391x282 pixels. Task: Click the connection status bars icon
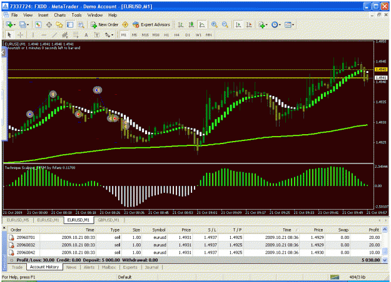(x=335, y=277)
